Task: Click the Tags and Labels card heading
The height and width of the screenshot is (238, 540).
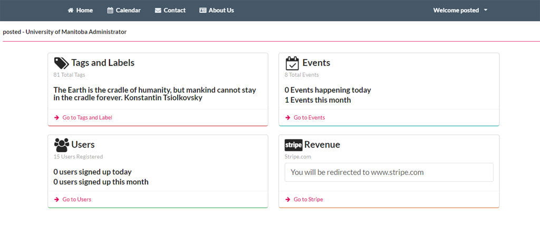Action: point(103,63)
